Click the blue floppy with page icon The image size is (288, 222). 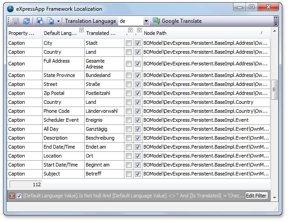(x=40, y=21)
